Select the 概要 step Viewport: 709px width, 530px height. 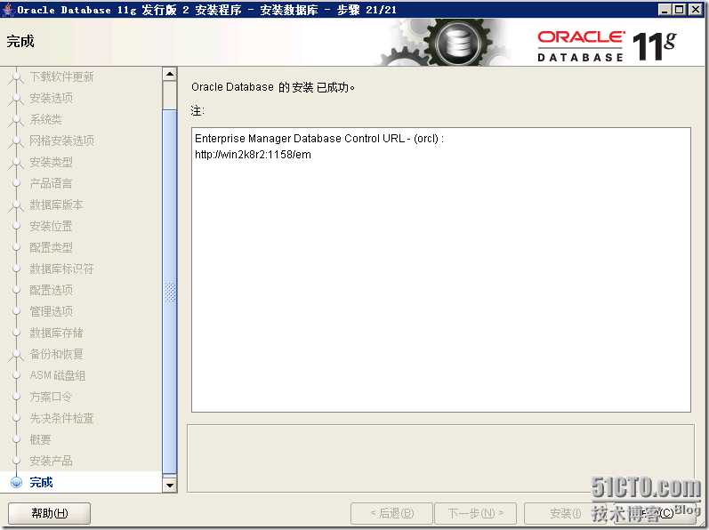(40, 439)
